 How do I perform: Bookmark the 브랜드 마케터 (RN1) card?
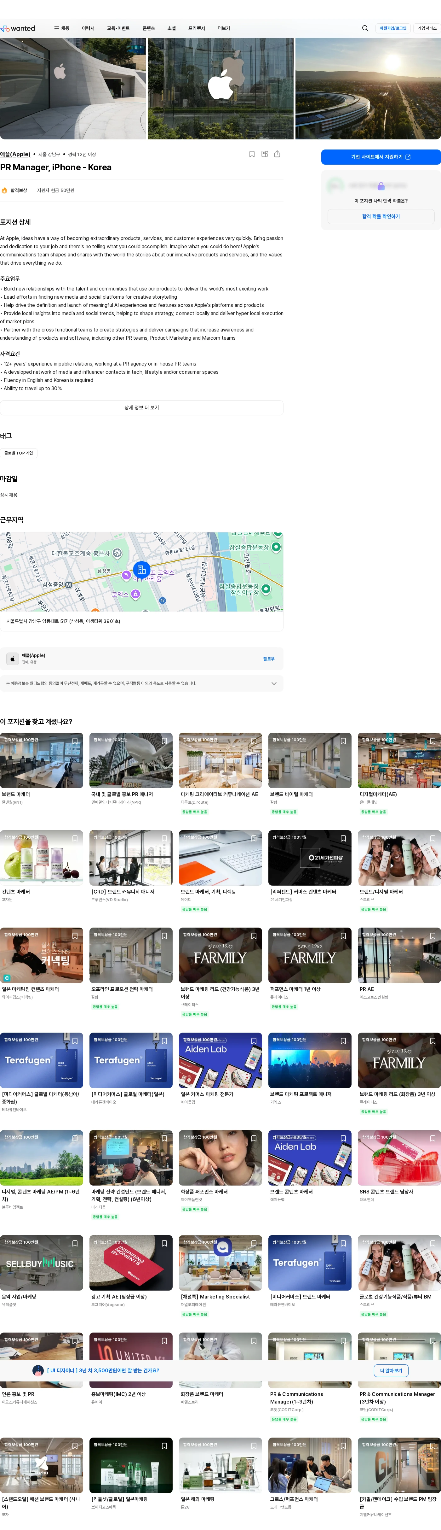tap(75, 741)
